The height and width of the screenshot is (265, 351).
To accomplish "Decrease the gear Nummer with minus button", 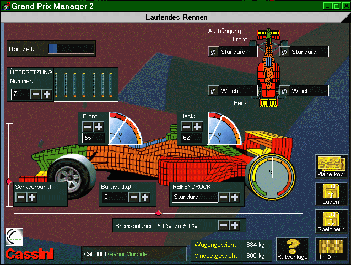I will pos(36,94).
